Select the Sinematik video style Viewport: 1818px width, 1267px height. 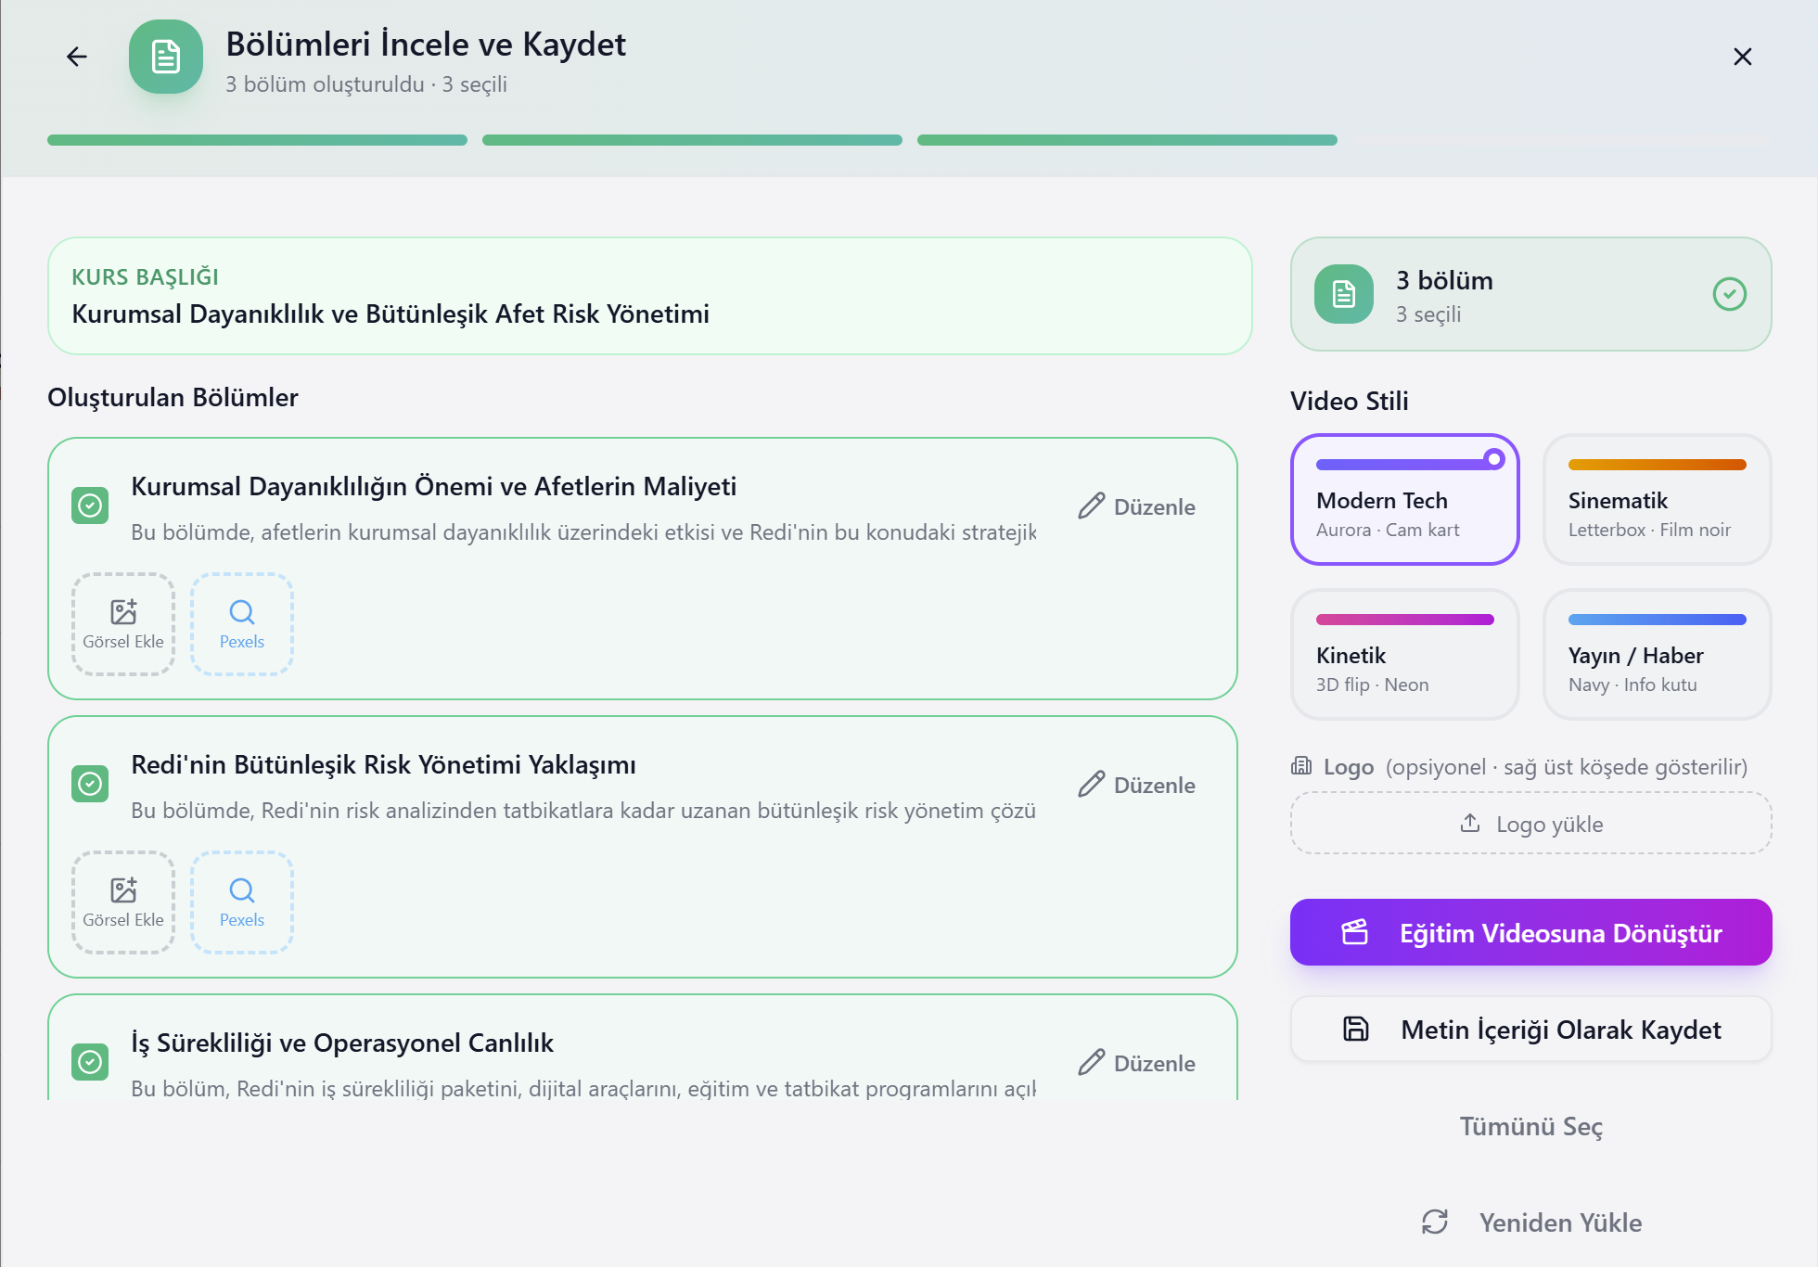point(1658,499)
